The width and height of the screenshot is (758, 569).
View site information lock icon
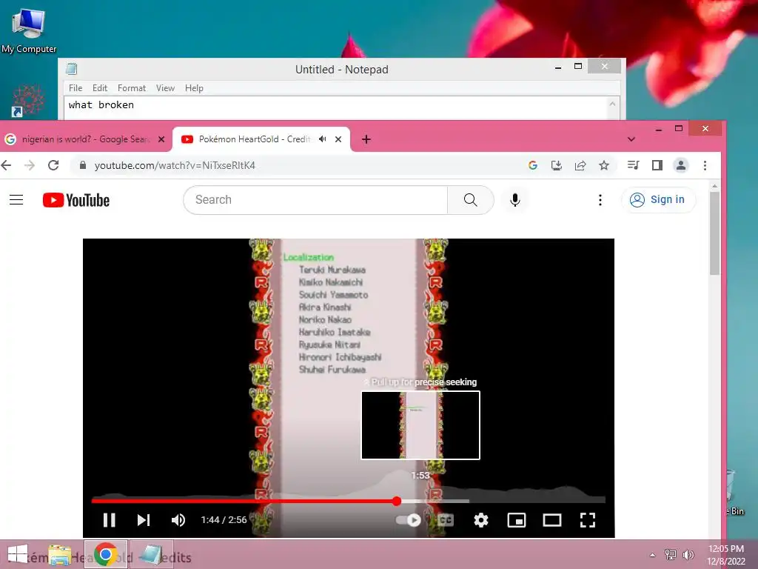[83, 165]
